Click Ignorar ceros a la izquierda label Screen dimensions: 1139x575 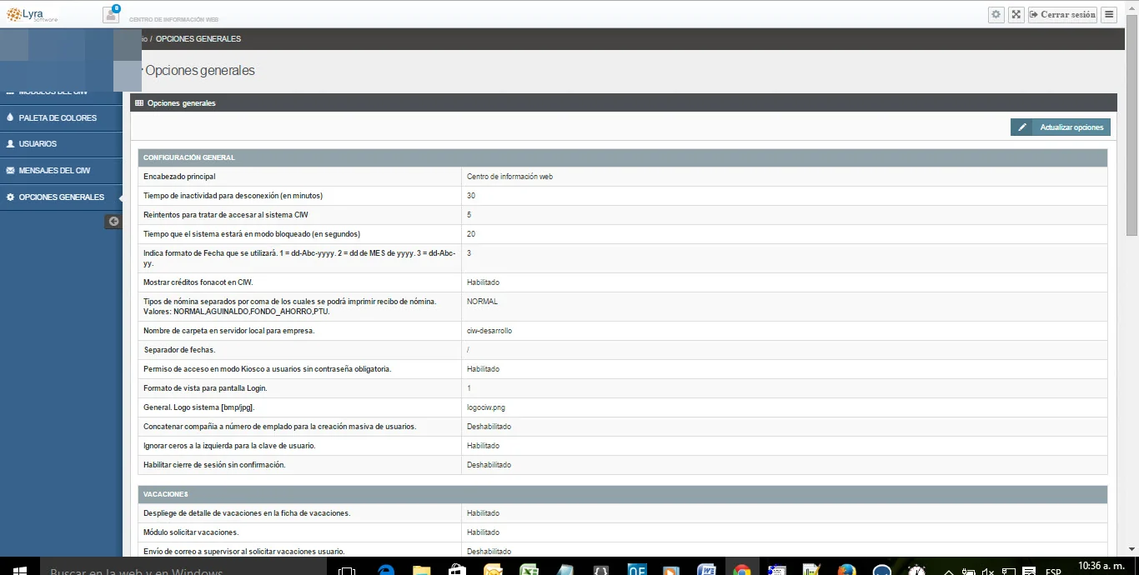click(x=229, y=446)
